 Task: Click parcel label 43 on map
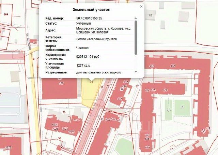(61, 146)
